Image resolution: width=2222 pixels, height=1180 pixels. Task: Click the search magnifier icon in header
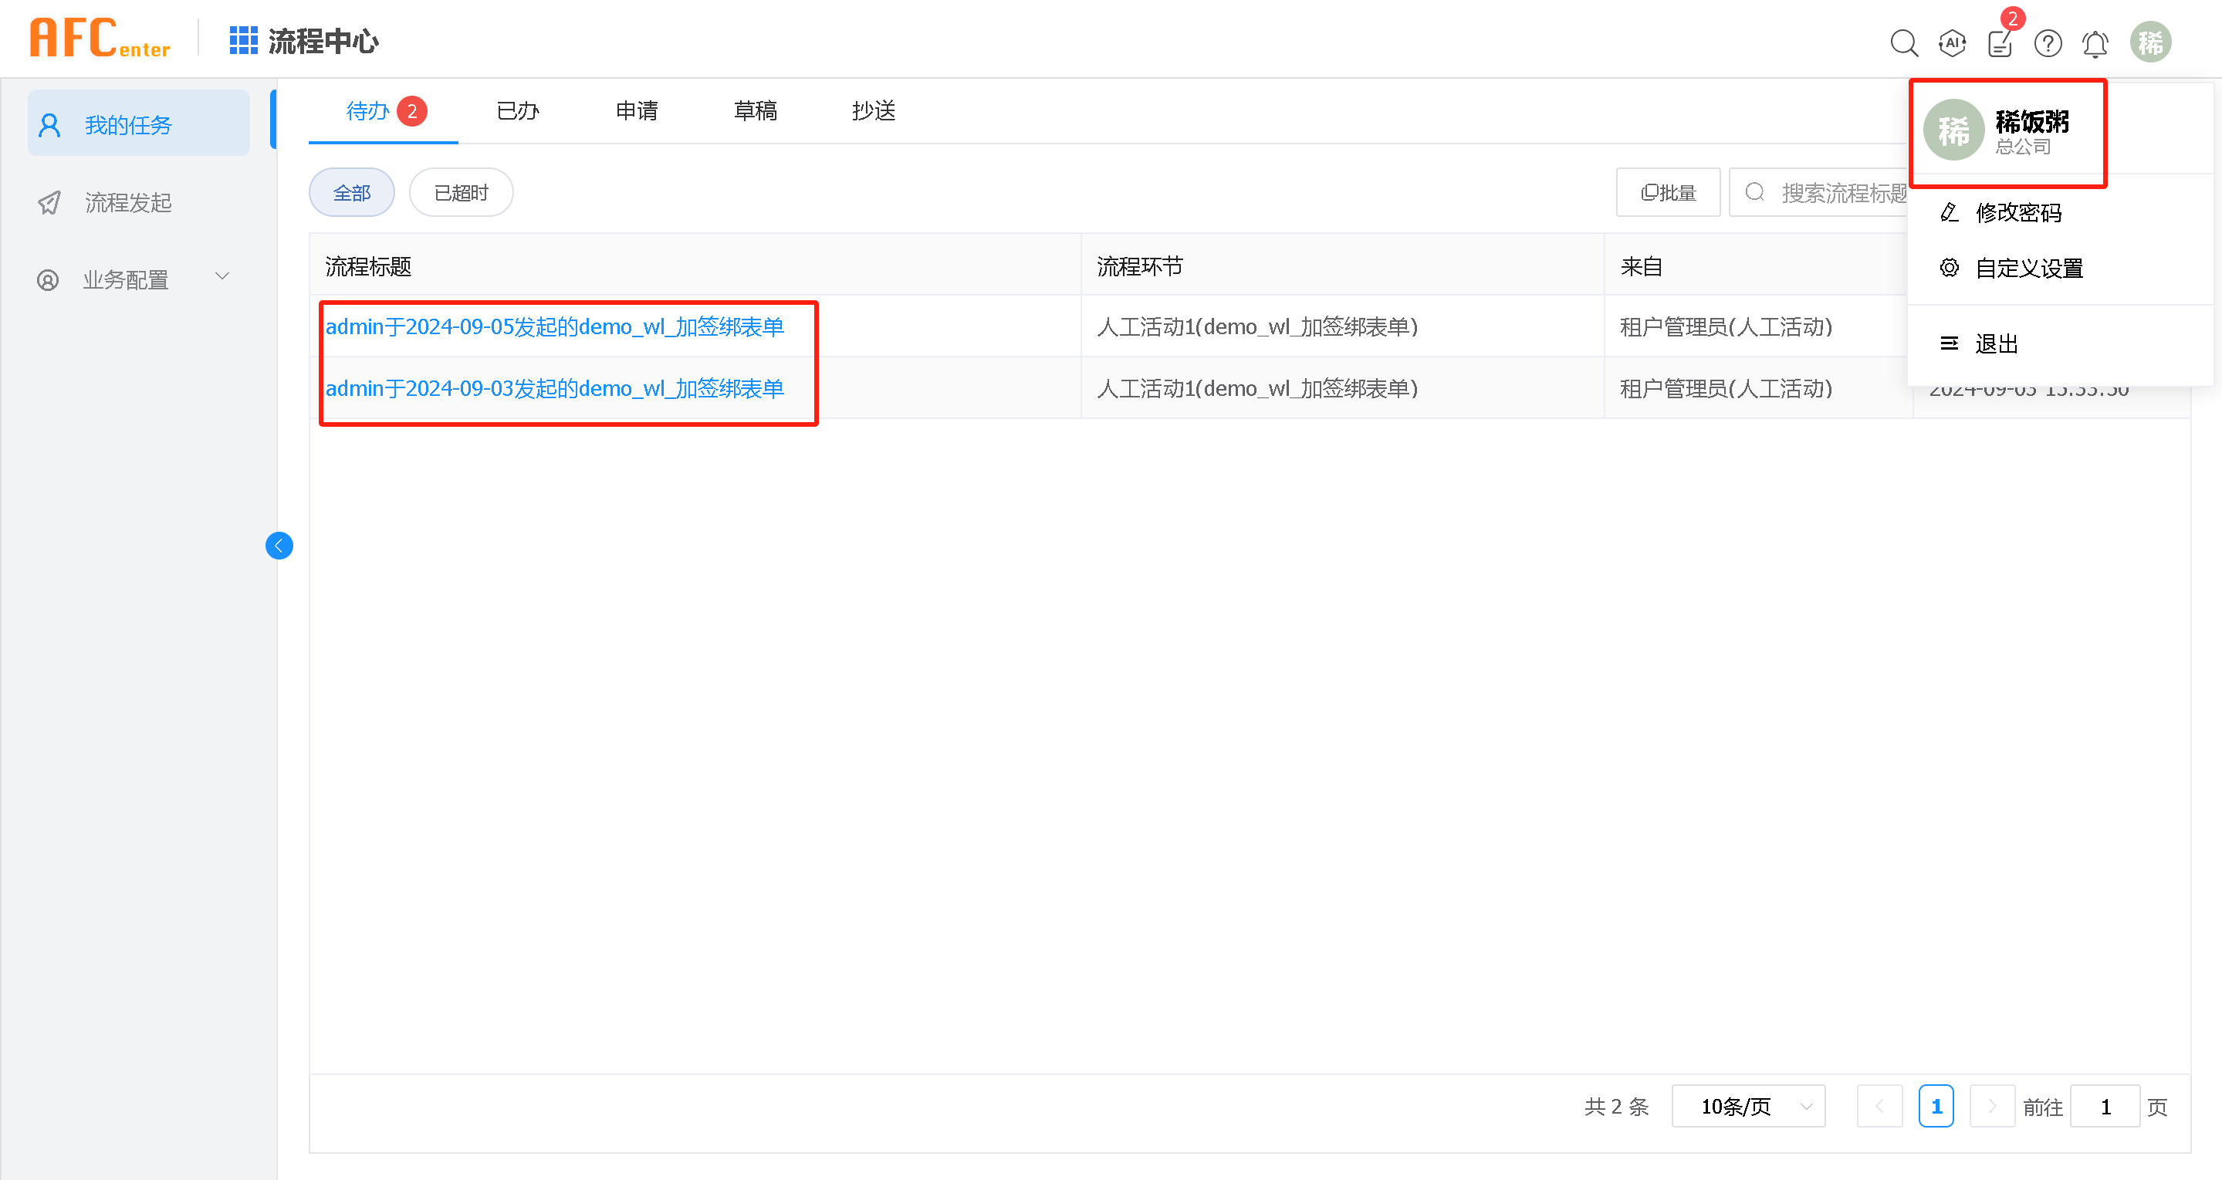pos(1904,42)
